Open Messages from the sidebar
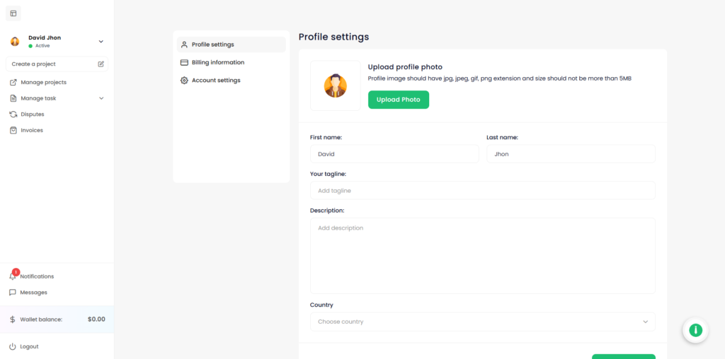This screenshot has height=359, width=725. coord(33,293)
